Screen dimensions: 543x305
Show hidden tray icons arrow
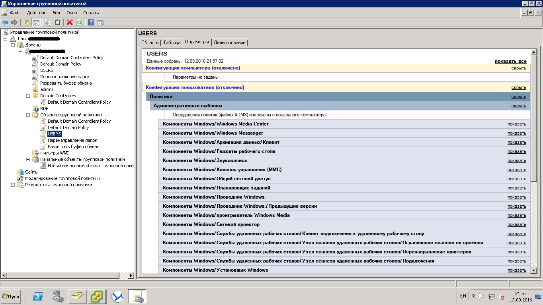[x=473, y=296]
